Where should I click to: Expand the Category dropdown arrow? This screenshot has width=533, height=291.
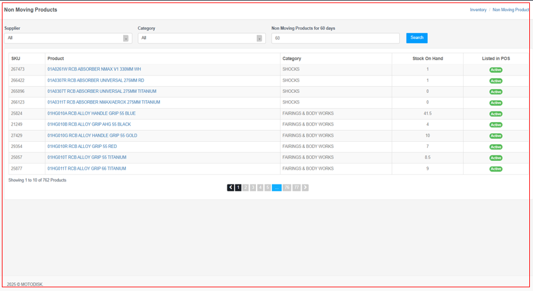pos(259,38)
